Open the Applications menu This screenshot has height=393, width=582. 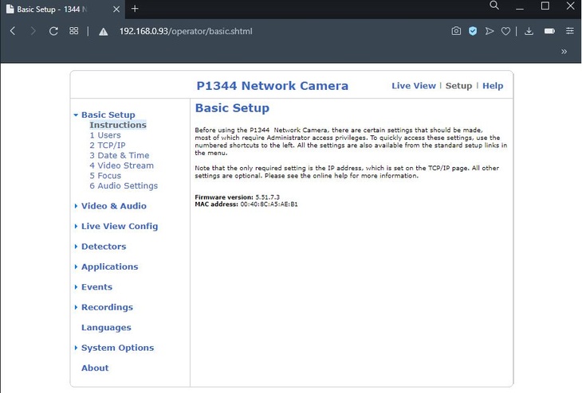coord(109,267)
